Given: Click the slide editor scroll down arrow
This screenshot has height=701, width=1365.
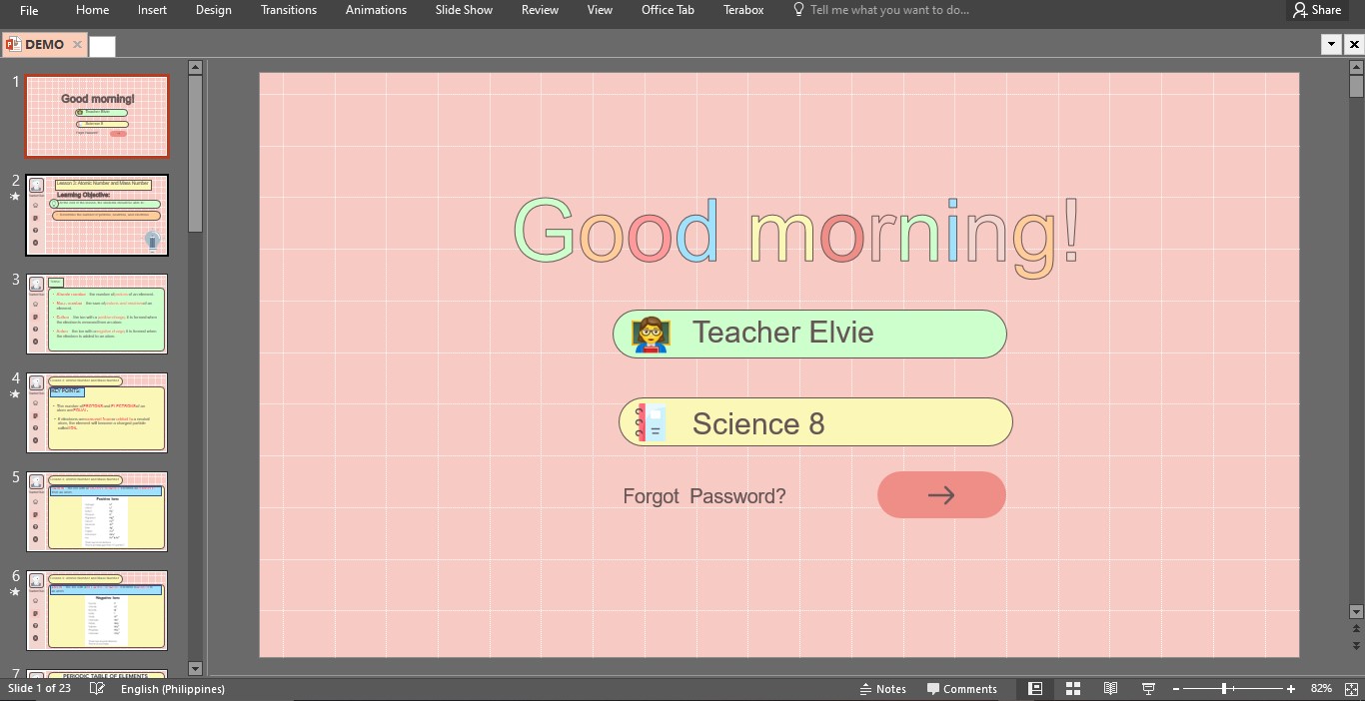Looking at the screenshot, I should pos(1356,611).
